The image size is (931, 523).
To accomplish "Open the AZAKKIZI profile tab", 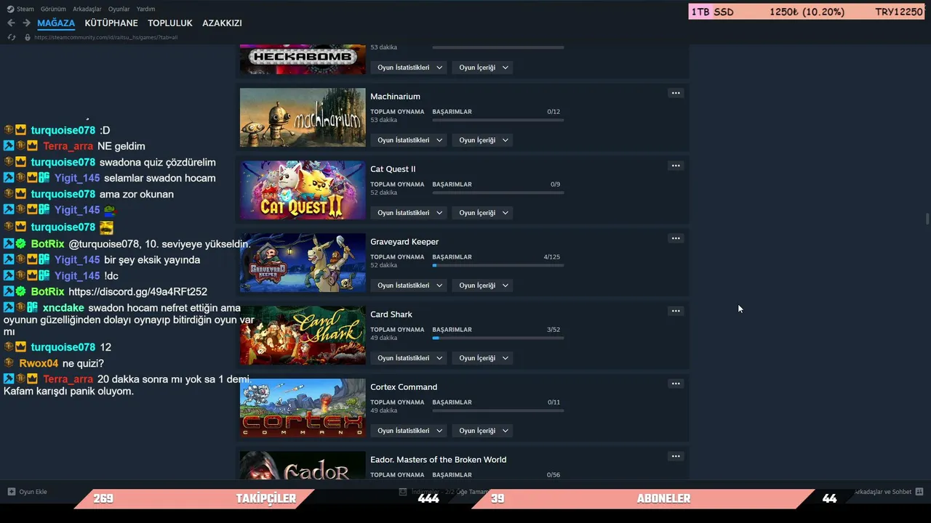I will pyautogui.click(x=222, y=23).
